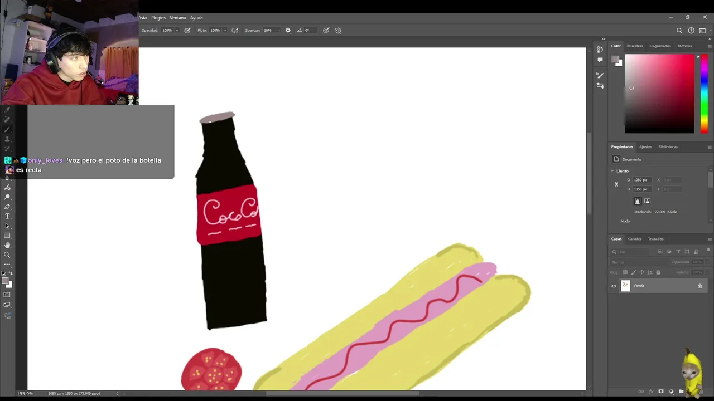Viewport: 714px width, 401px height.
Task: Set canvas to landscape orientation
Action: 647,201
